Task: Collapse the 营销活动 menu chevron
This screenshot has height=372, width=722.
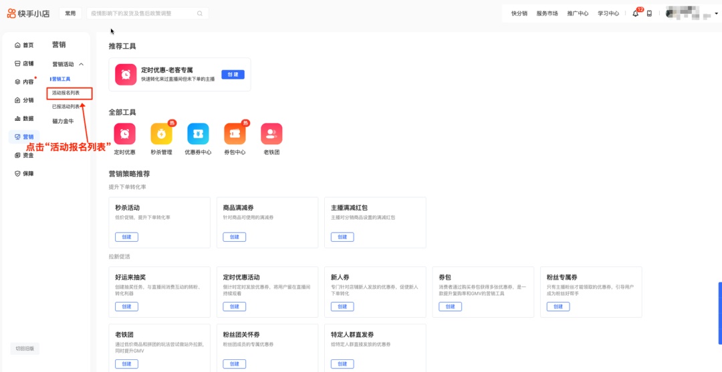Action: click(x=82, y=64)
